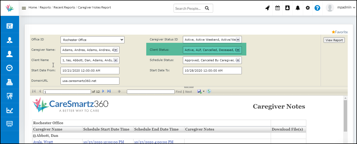Expand the Caregiver Name dropdown list

tap(116, 50)
